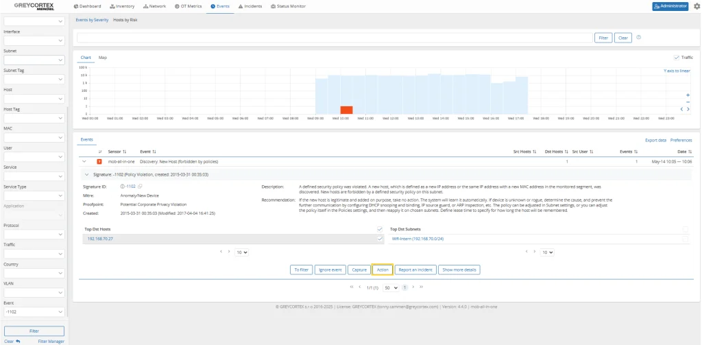The height and width of the screenshot is (345, 702).
Task: Click the Ignore event button
Action: pos(330,270)
